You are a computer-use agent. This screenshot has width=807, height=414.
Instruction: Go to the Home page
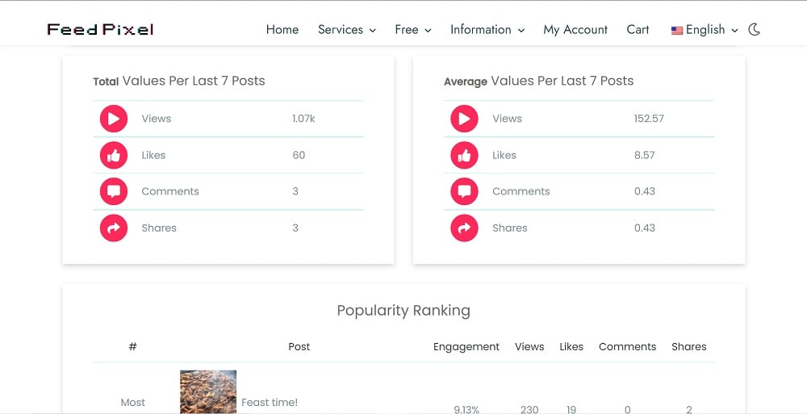282,30
